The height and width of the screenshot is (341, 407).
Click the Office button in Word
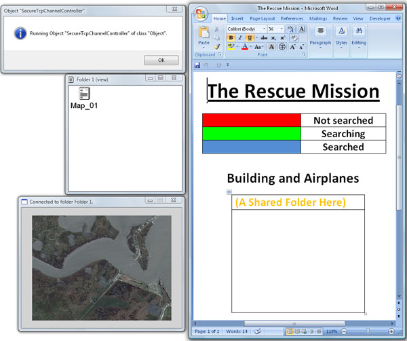(x=201, y=14)
